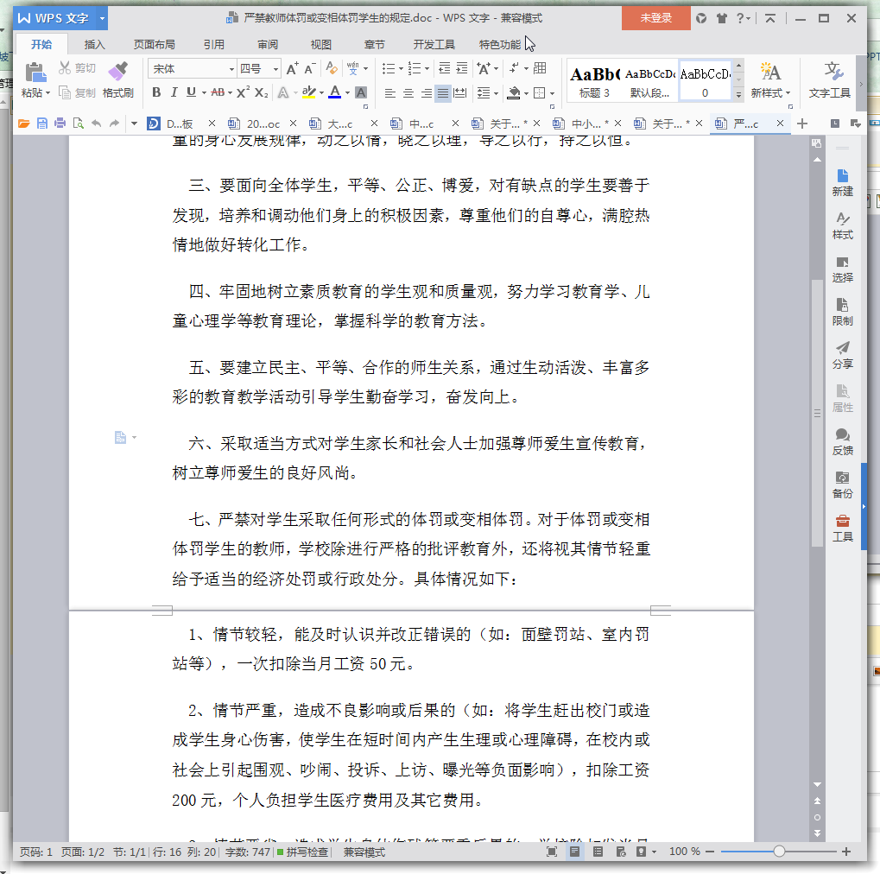Screen dimensions: 880x874
Task: Apply subscript X₂ formatting
Action: click(x=261, y=92)
